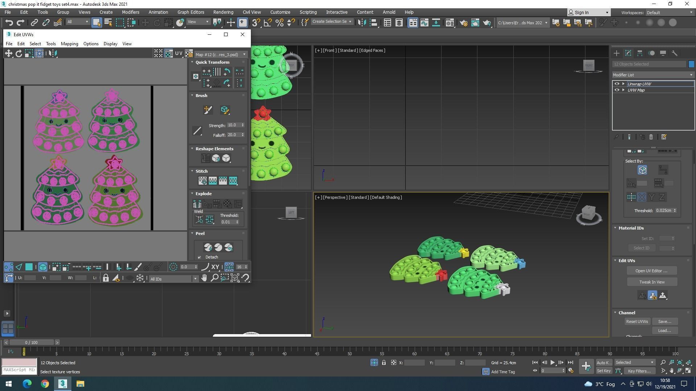This screenshot has height=391, width=696.
Task: Click the Render Setup teapot icon
Action: pos(463,22)
